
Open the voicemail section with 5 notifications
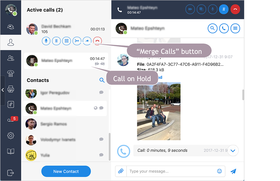(11, 119)
